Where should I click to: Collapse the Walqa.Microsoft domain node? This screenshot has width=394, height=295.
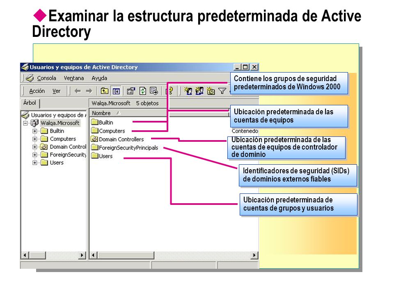pos(25,123)
